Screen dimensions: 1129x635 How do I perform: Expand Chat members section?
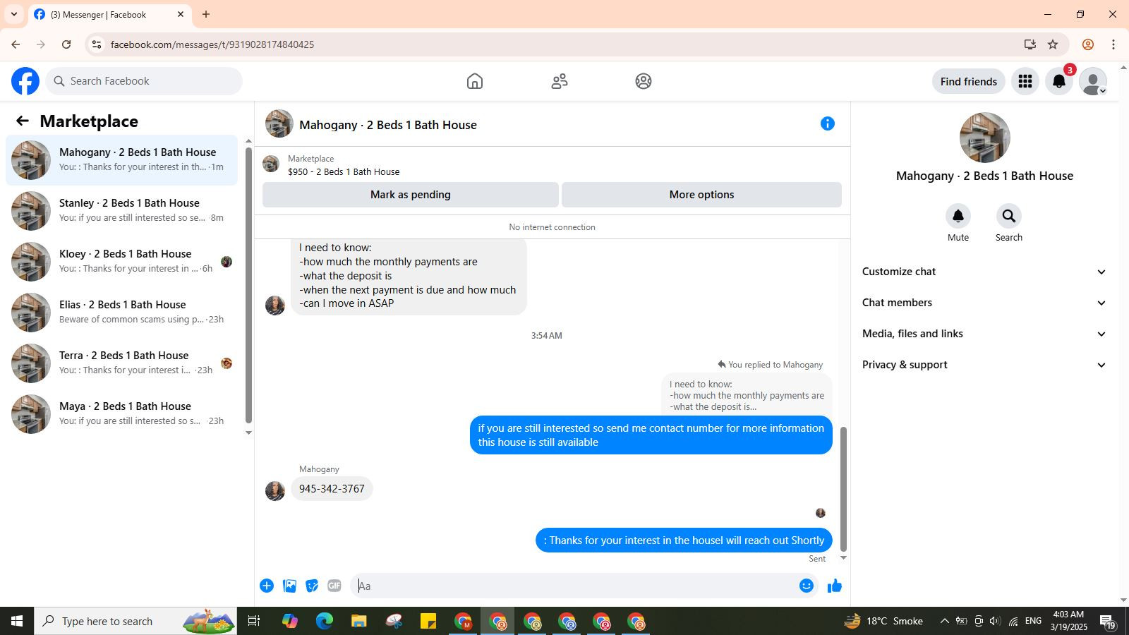pyautogui.click(x=985, y=303)
